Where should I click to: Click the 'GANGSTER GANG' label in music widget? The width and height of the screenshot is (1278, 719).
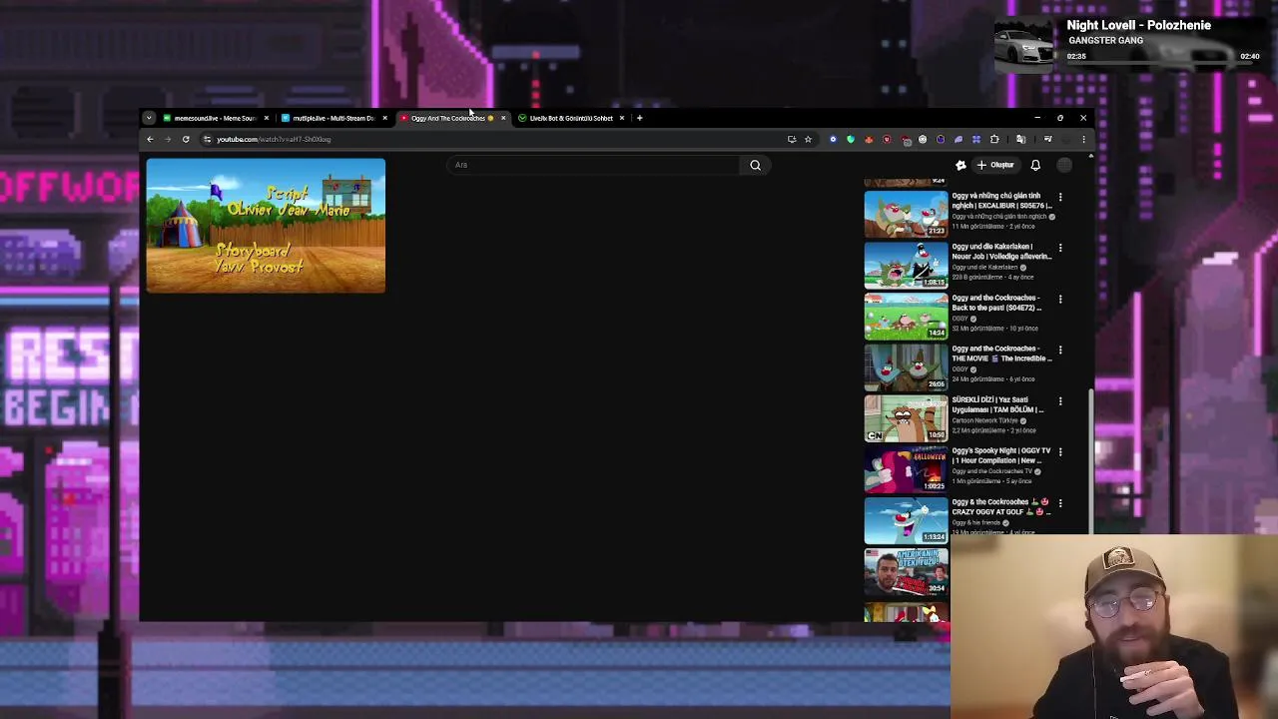tap(1105, 41)
